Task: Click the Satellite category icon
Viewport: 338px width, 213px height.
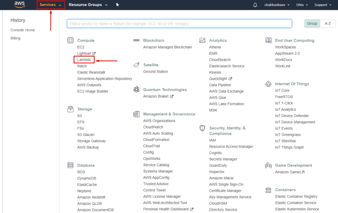Action: pyautogui.click(x=136, y=65)
